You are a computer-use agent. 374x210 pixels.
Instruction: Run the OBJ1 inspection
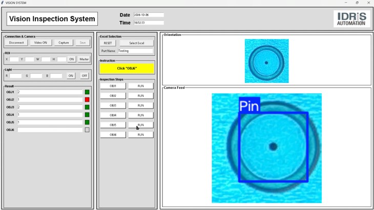point(141,86)
